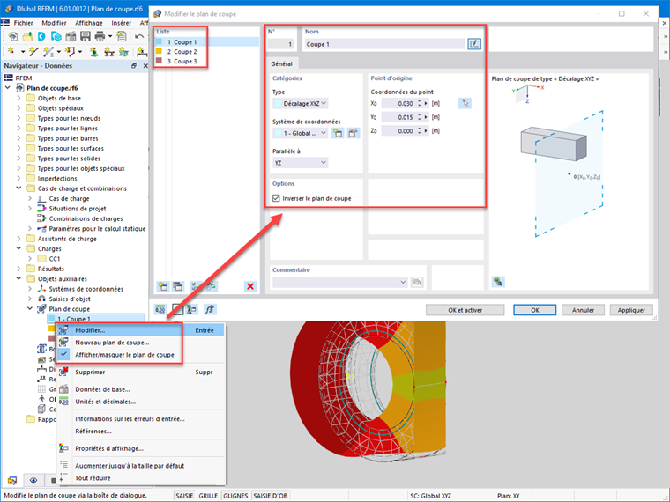Increase the Y0 value with stepper
Image resolution: width=670 pixels, height=502 pixels.
click(419, 114)
